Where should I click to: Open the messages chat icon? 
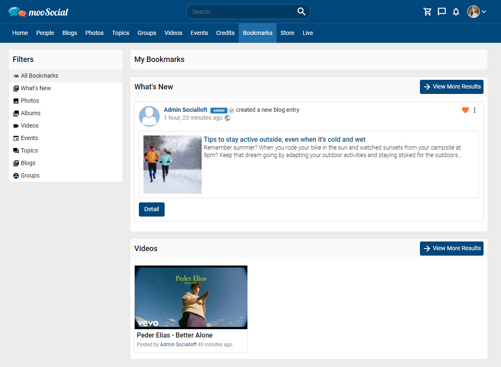coord(442,12)
